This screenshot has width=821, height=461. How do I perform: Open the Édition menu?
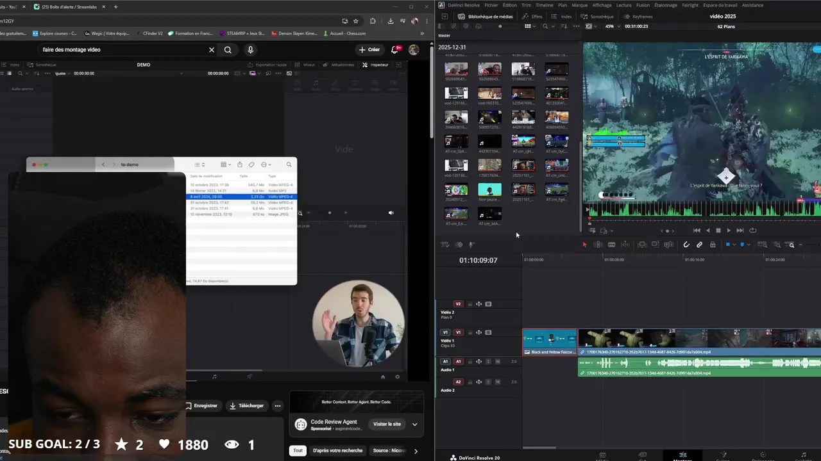pos(510,5)
